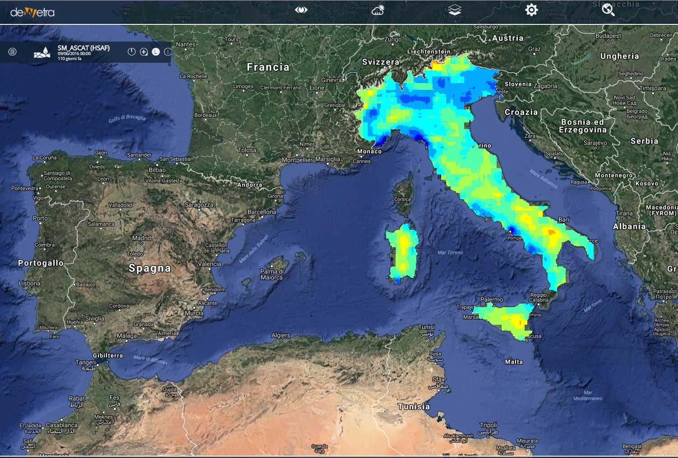Open the layer three-dots options menu
The image size is (678, 458).
167,52
